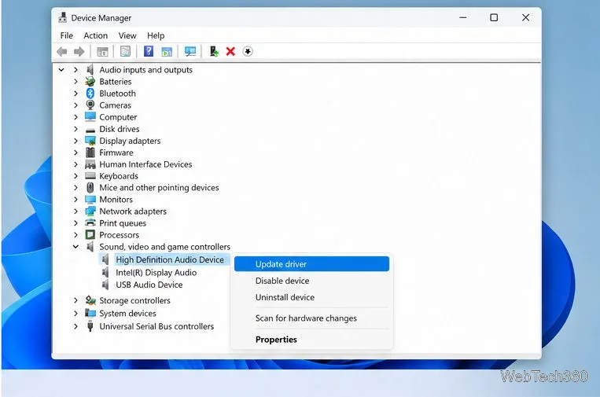Click the Batteries category icon
This screenshot has height=397, width=600.
(x=90, y=82)
